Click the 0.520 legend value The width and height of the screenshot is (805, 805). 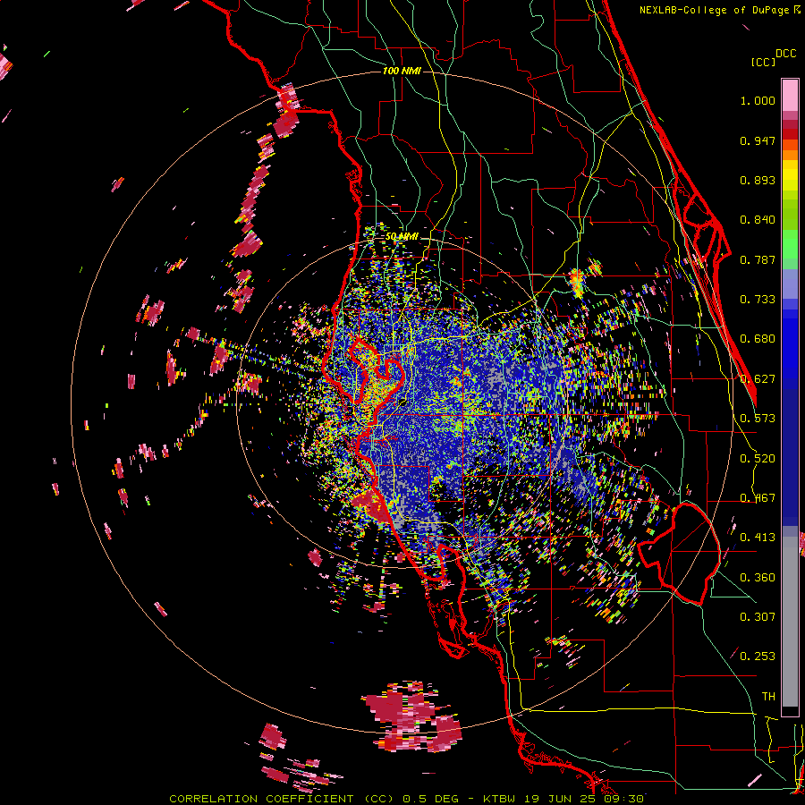(x=758, y=459)
